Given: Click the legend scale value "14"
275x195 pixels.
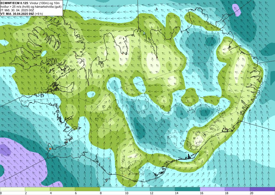Looking at the screenshot, I should pos(177,193).
